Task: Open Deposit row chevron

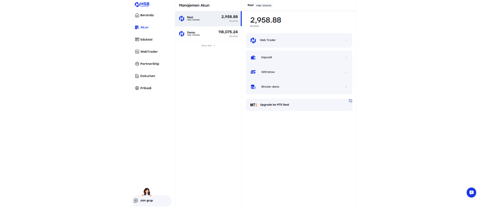Action: click(346, 58)
